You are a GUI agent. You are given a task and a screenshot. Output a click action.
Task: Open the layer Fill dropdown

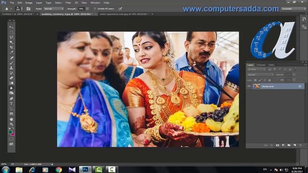point(294,80)
